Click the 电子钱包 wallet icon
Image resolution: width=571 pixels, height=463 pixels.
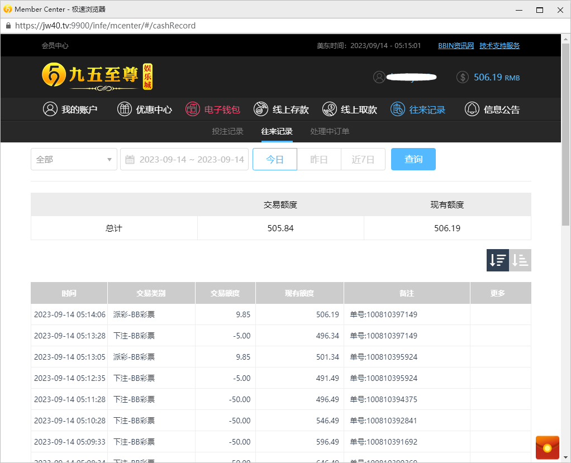coord(193,109)
